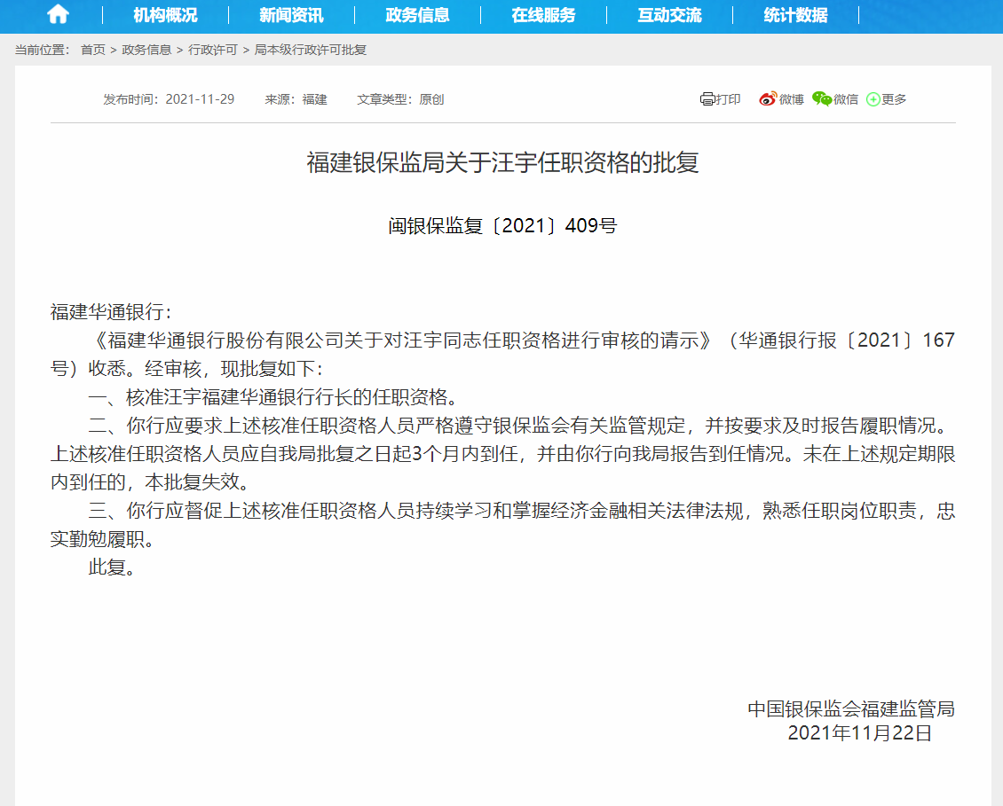Click the Weibo share icon
This screenshot has width=1003, height=806.
click(767, 99)
